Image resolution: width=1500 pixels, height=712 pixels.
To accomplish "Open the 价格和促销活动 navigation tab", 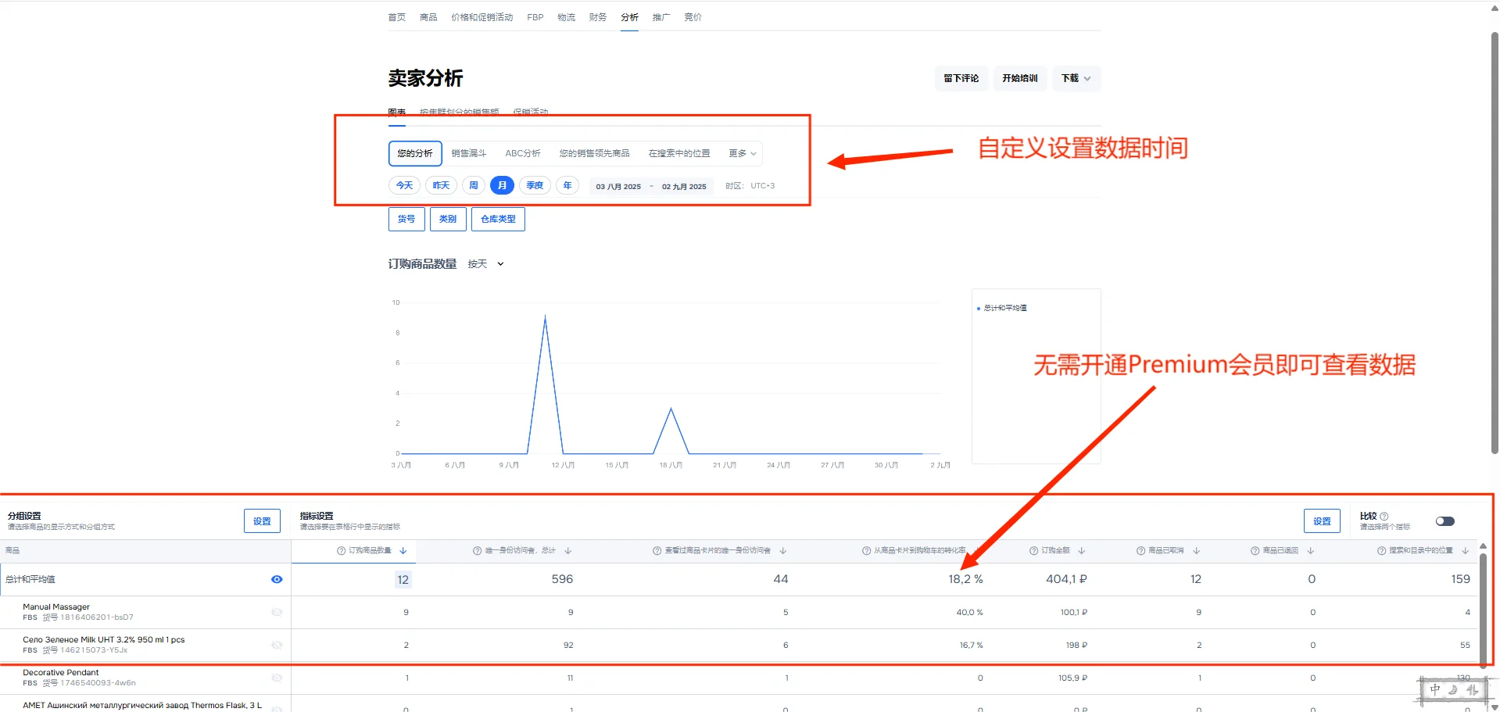I will [x=482, y=17].
